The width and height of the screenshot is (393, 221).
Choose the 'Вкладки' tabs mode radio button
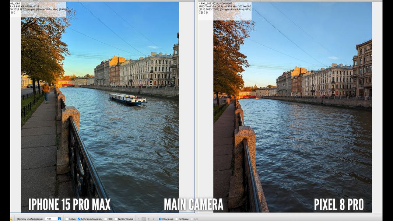click(176, 219)
